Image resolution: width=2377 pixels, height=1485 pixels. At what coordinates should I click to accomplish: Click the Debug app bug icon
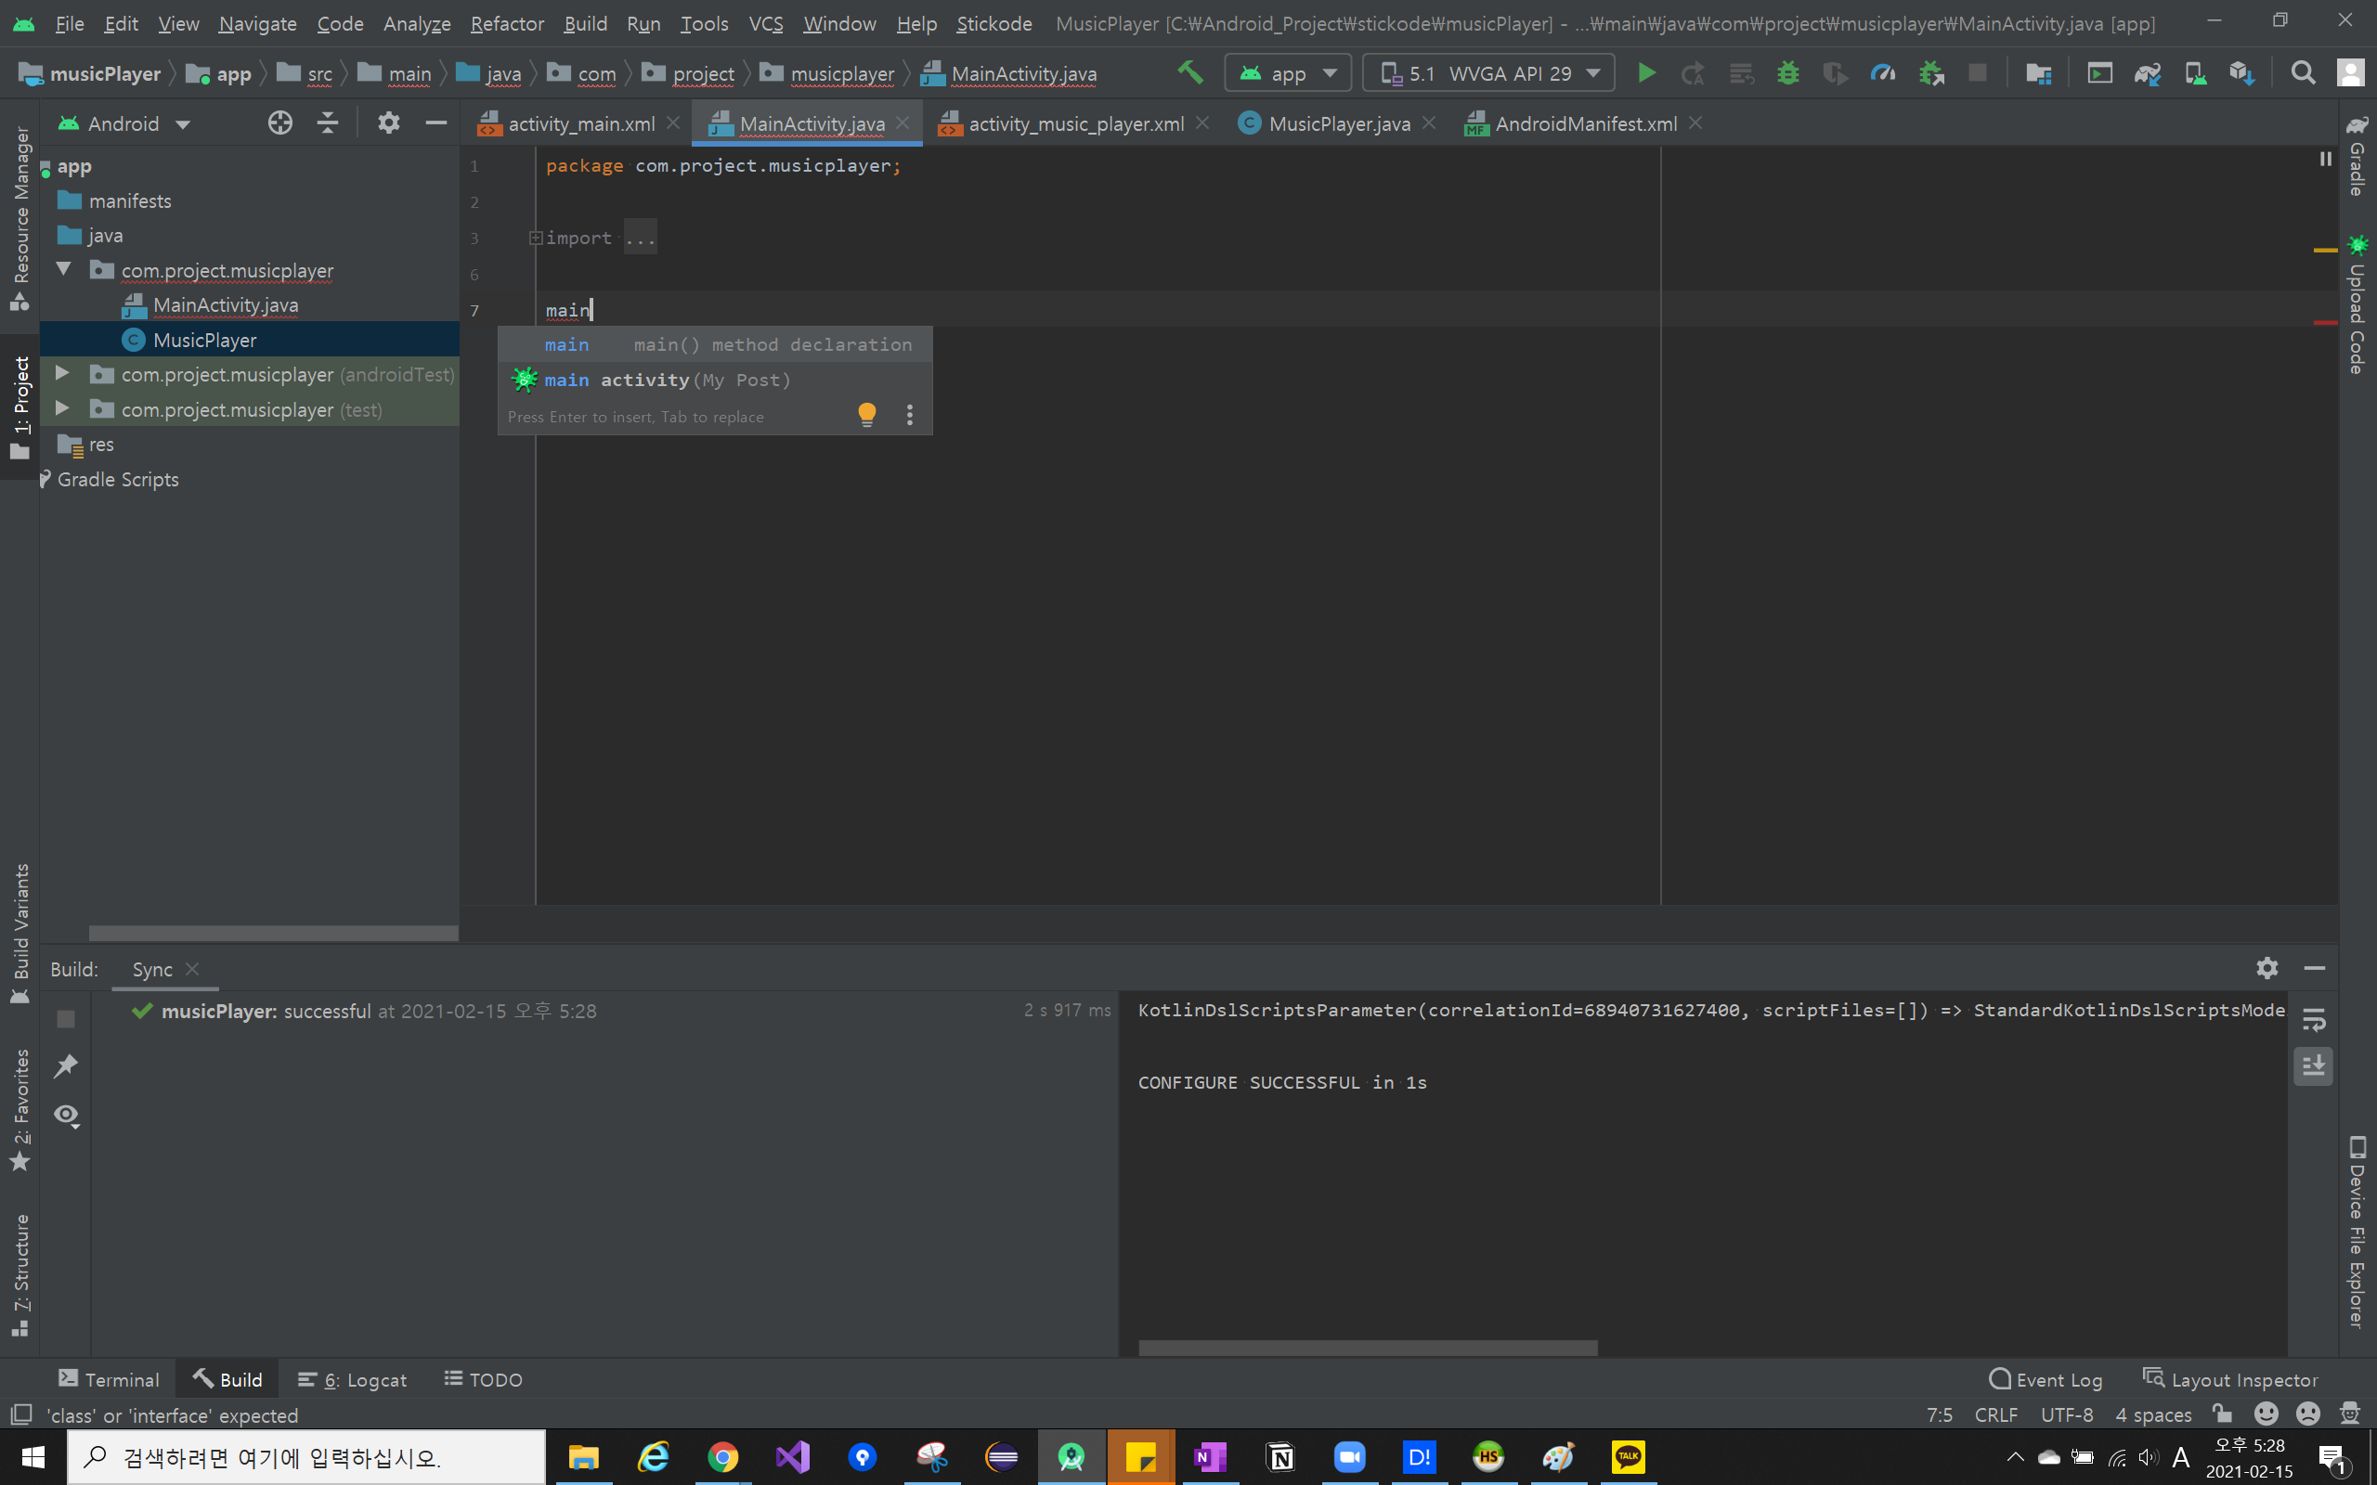(1787, 73)
